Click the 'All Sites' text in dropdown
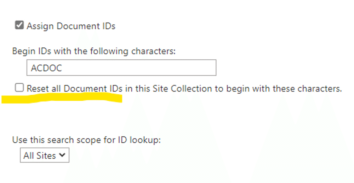This screenshot has height=183, width=354. [40, 155]
